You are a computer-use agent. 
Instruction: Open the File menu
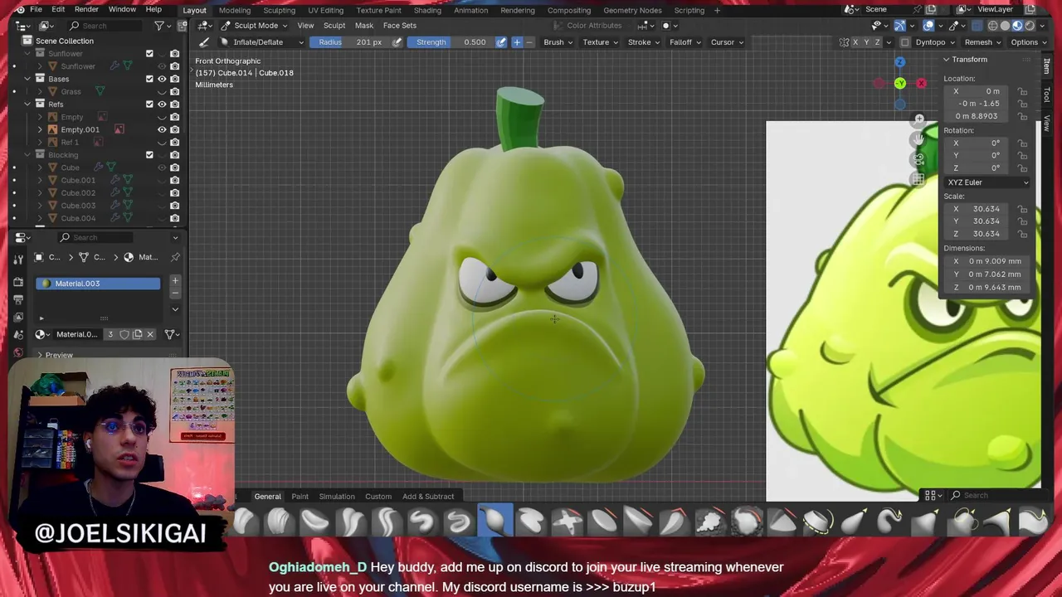pos(36,9)
